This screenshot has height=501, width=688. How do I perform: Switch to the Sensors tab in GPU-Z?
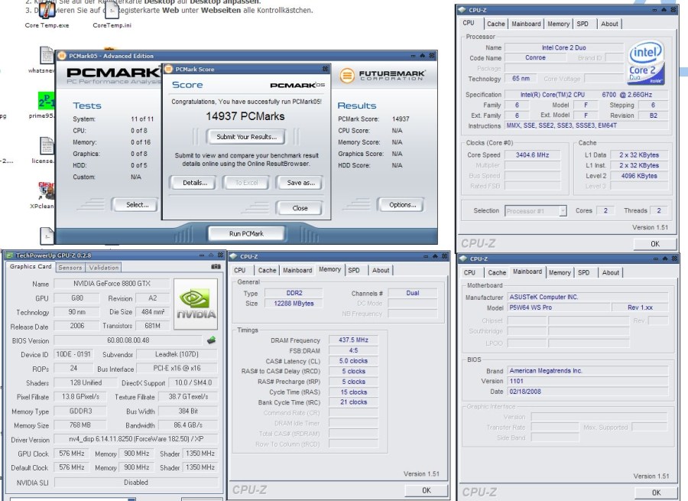pos(70,268)
